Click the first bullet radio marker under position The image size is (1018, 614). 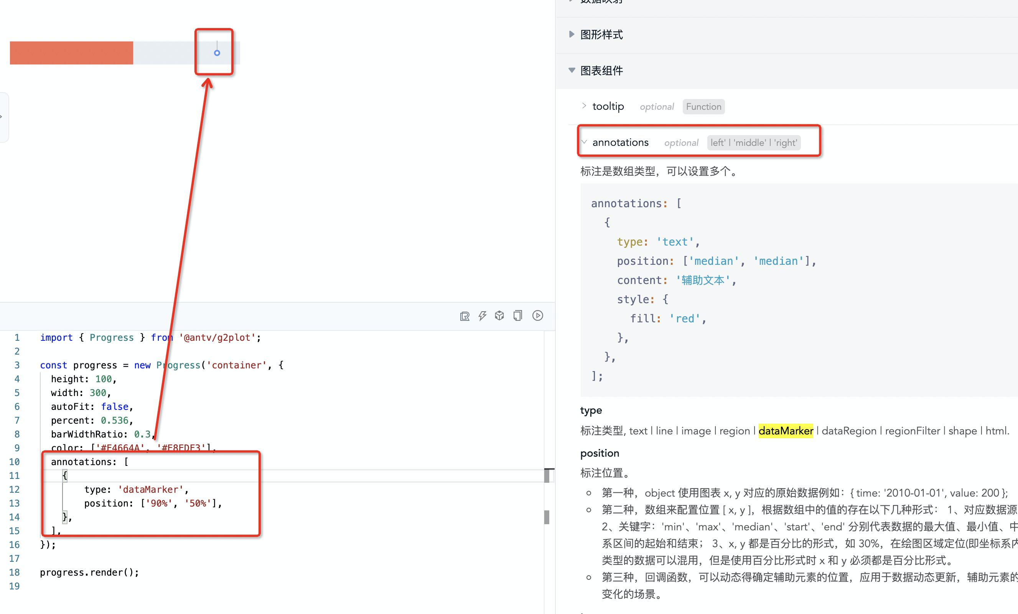pyautogui.click(x=588, y=493)
